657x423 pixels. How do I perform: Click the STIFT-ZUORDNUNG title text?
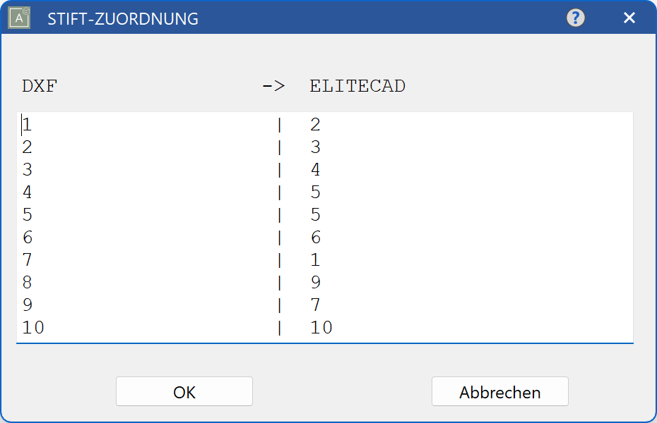pos(122,18)
